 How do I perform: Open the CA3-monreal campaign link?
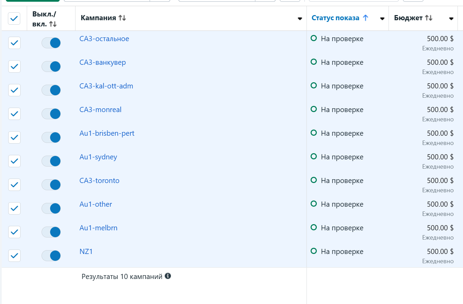[101, 110]
